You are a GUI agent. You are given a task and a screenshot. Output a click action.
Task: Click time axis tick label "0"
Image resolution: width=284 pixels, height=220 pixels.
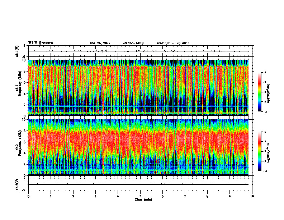28,196
